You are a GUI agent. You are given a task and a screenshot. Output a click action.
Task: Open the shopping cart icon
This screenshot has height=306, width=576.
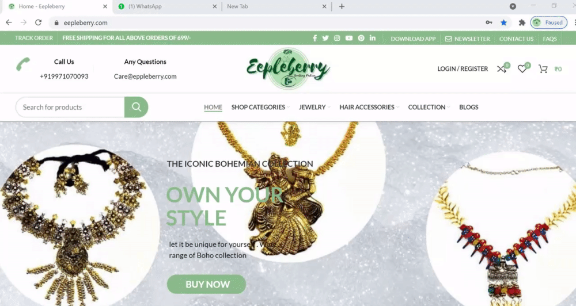click(x=543, y=68)
